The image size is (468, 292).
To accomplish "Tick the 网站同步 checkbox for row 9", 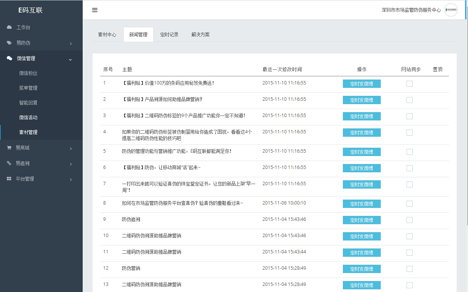I will pos(410,220).
